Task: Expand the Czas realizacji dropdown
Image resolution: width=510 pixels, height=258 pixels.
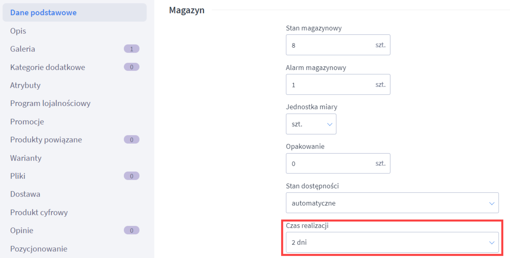Action: pyautogui.click(x=392, y=242)
